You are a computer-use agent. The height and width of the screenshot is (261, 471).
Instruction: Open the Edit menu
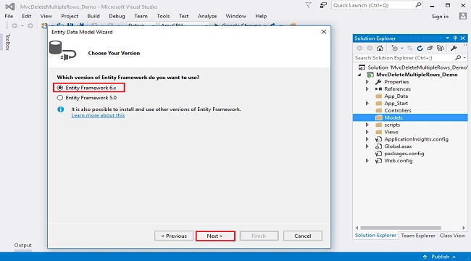pyautogui.click(x=26, y=16)
